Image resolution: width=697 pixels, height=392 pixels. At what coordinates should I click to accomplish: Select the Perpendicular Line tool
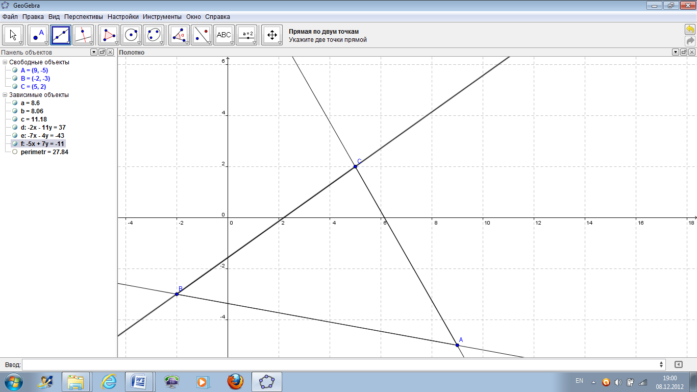tap(83, 35)
